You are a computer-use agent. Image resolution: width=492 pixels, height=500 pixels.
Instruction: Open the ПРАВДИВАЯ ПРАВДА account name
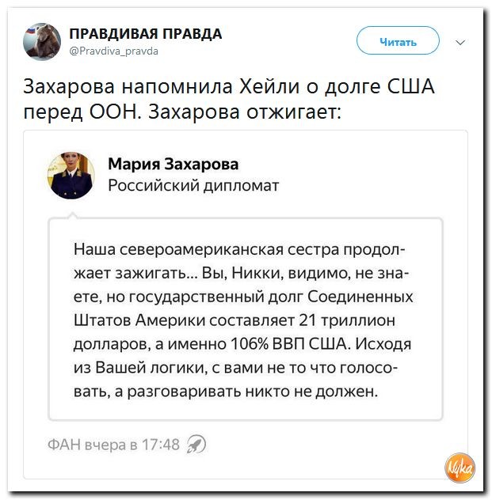point(145,33)
